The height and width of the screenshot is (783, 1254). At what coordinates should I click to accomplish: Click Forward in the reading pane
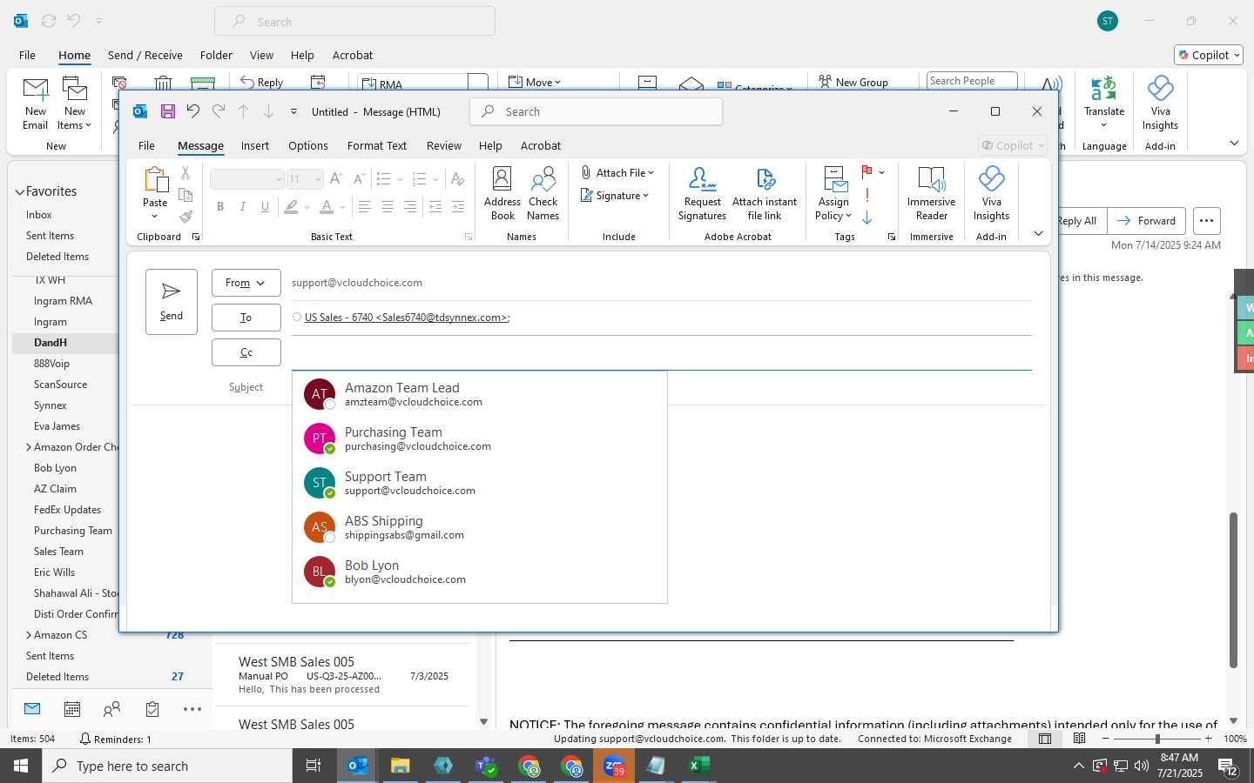pyautogui.click(x=1147, y=221)
